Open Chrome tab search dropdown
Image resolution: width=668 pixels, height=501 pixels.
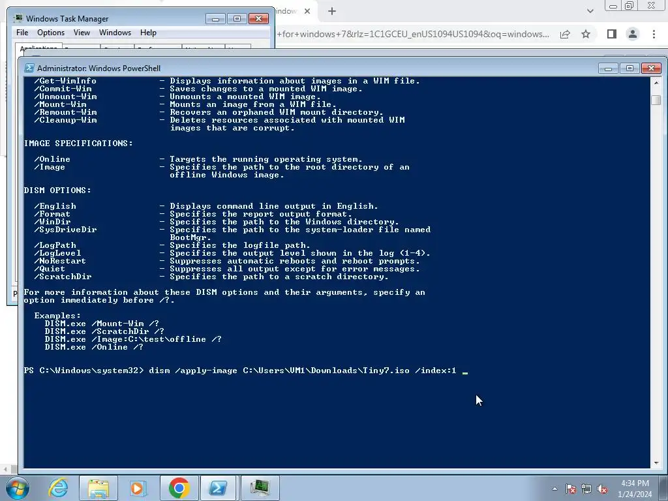(590, 11)
